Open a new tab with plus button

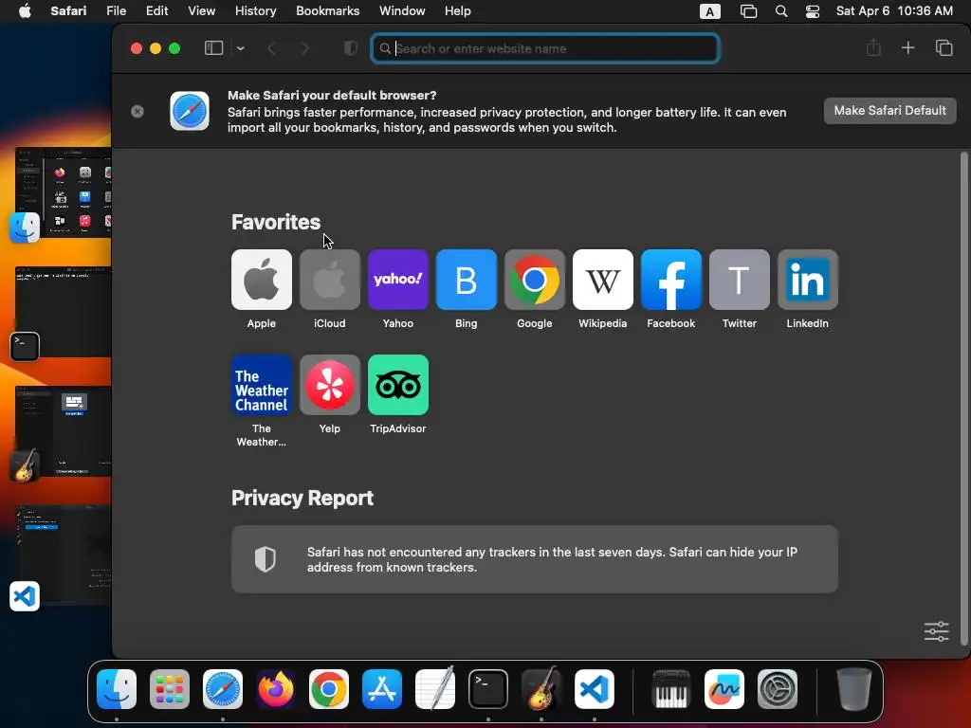[x=907, y=47]
